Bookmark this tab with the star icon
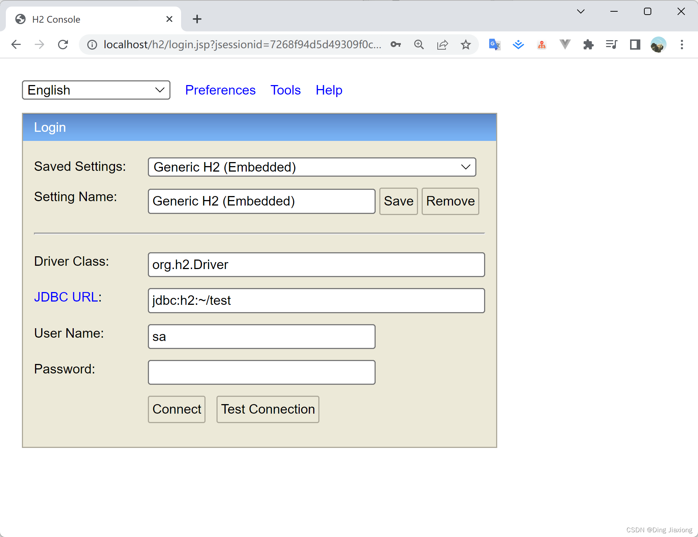Screen dimensions: 698x537 tap(466, 45)
